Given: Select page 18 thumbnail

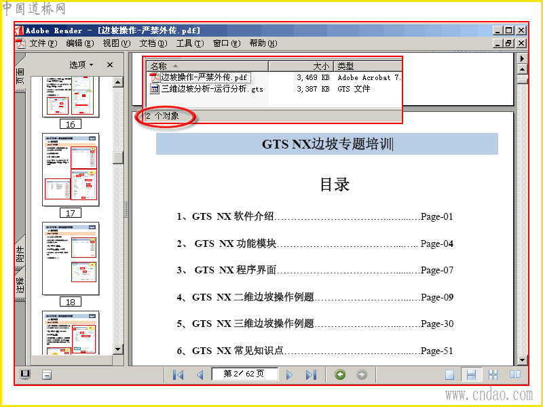Looking at the screenshot, I should 71,258.
